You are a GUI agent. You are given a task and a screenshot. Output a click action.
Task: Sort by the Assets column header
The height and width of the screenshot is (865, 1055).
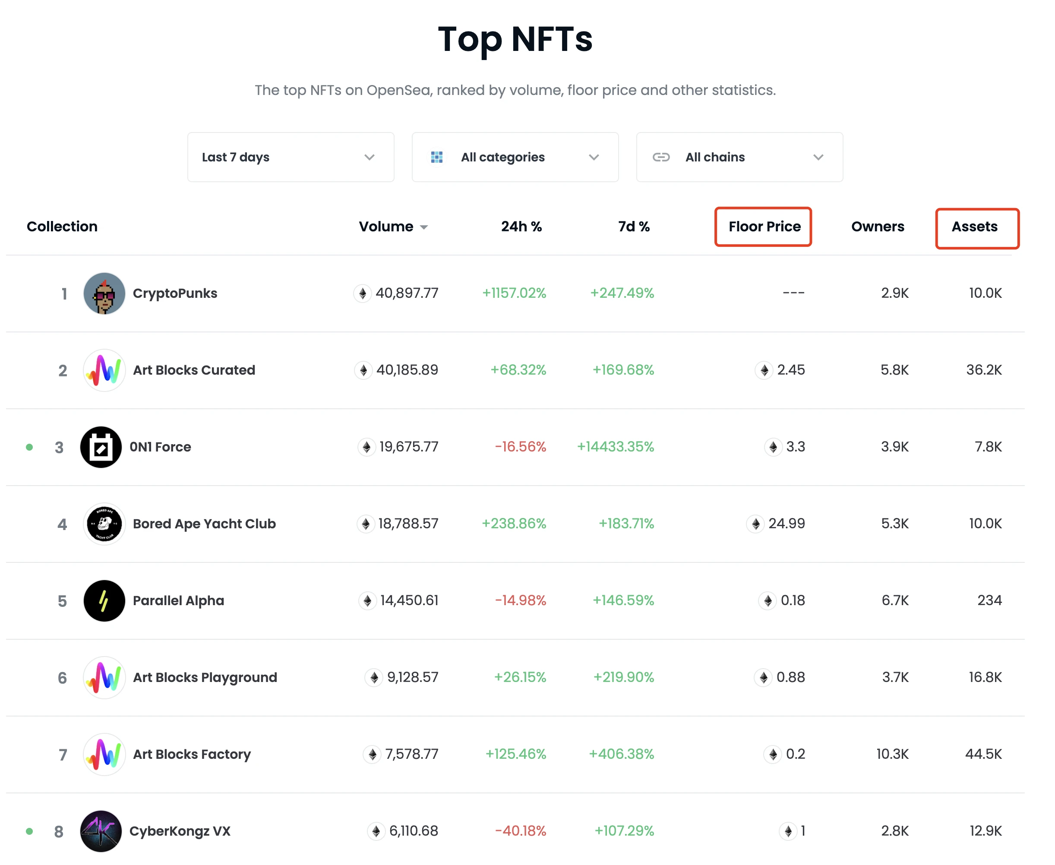coord(974,227)
